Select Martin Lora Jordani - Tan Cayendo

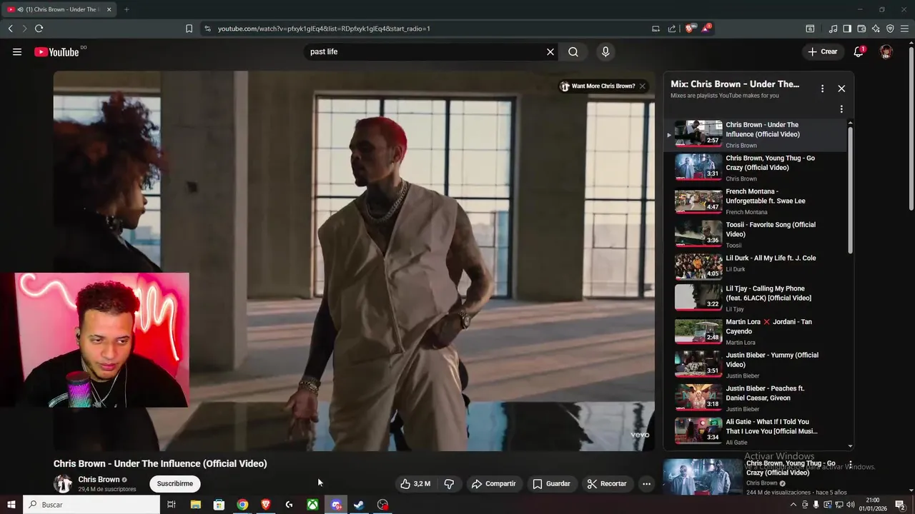click(754, 331)
